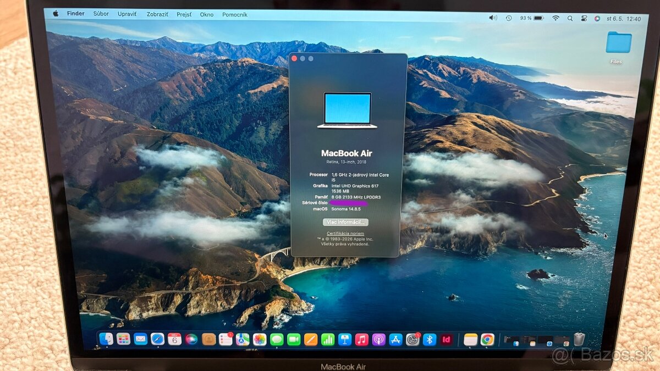Click the Sériové číslo label

tap(315, 203)
